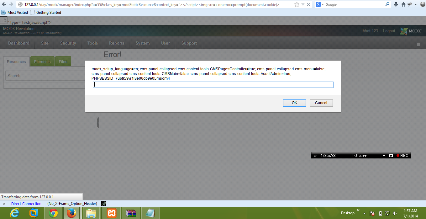Take a snapshot with the camera icon
The width and height of the screenshot is (426, 219).
tap(391, 155)
